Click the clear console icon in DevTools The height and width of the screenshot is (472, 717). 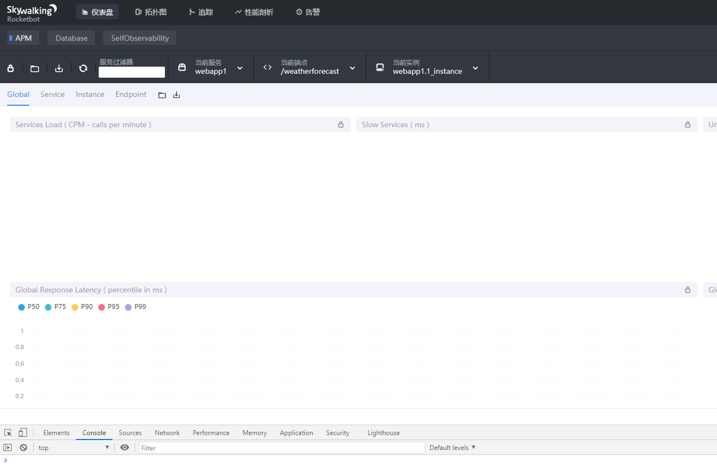pos(23,447)
